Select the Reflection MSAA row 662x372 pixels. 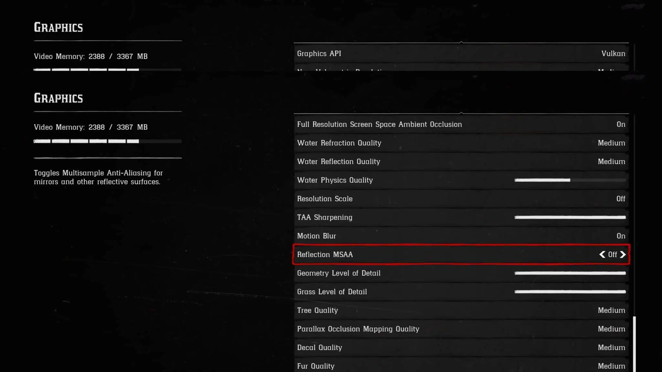[461, 254]
